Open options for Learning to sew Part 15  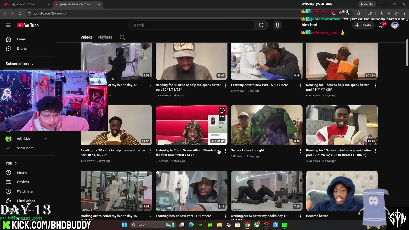tap(300, 86)
